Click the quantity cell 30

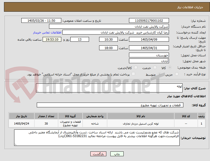46,124
